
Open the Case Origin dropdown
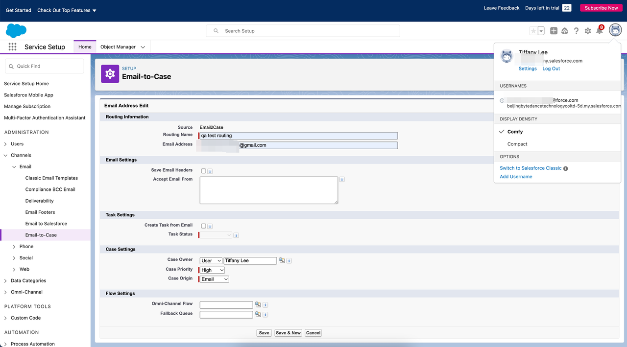pyautogui.click(x=215, y=279)
